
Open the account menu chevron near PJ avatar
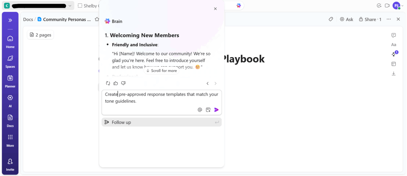(403, 6)
